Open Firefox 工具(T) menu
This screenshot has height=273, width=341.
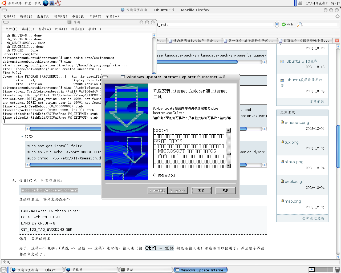tap(95, 16)
